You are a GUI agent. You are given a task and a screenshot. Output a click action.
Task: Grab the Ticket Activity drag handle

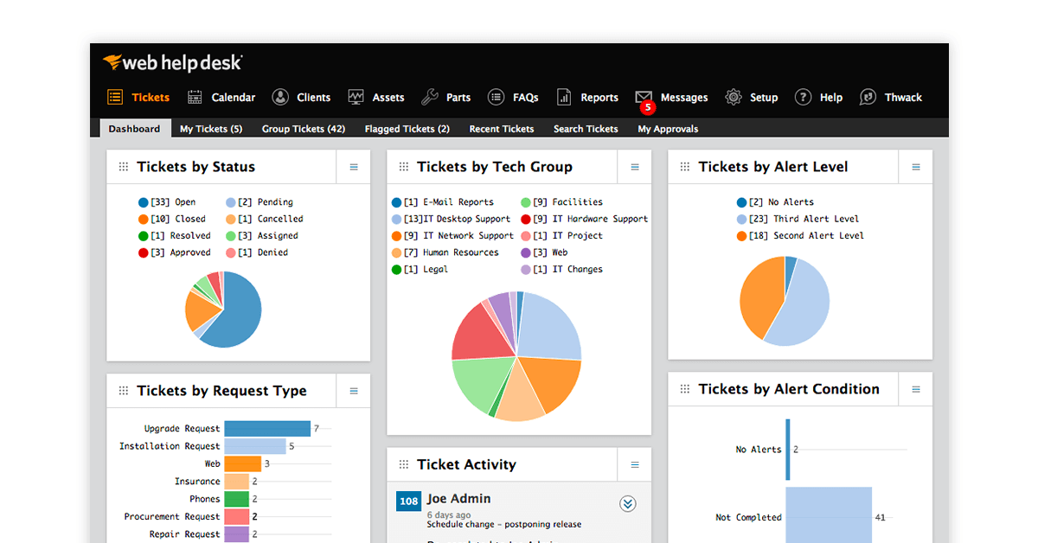[x=404, y=464]
